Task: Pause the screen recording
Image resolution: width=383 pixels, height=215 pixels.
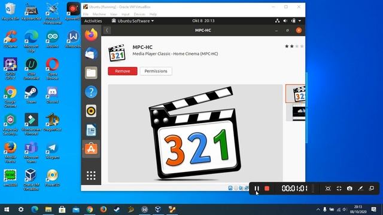Action: pos(257,189)
